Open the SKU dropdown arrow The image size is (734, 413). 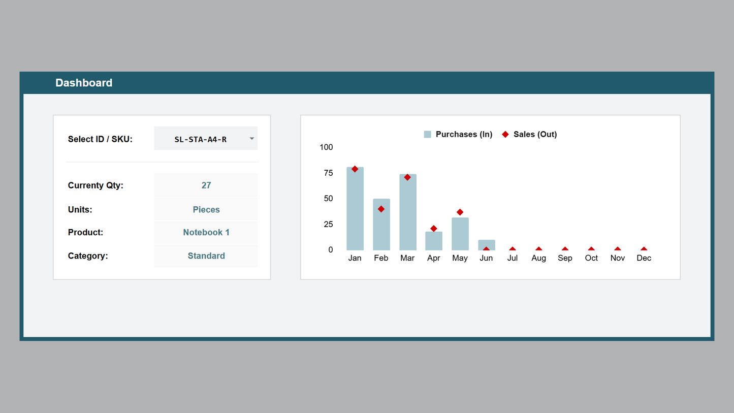pos(251,139)
